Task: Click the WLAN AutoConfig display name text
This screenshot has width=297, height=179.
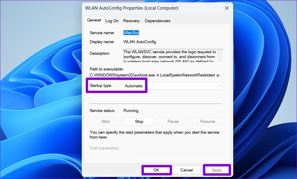Action: (x=140, y=42)
